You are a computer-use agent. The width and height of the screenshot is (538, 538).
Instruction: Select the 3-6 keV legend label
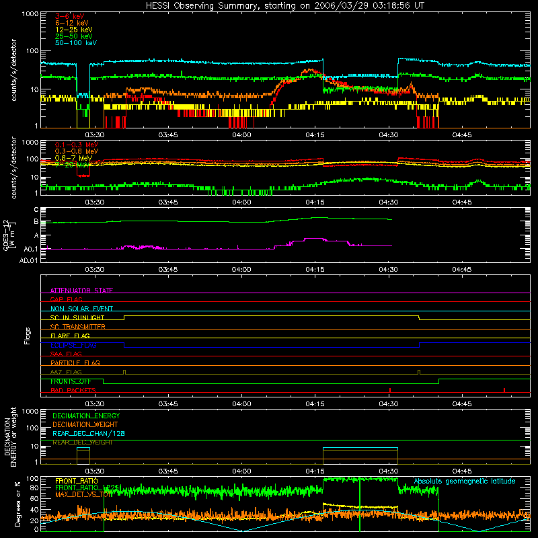tap(70, 16)
